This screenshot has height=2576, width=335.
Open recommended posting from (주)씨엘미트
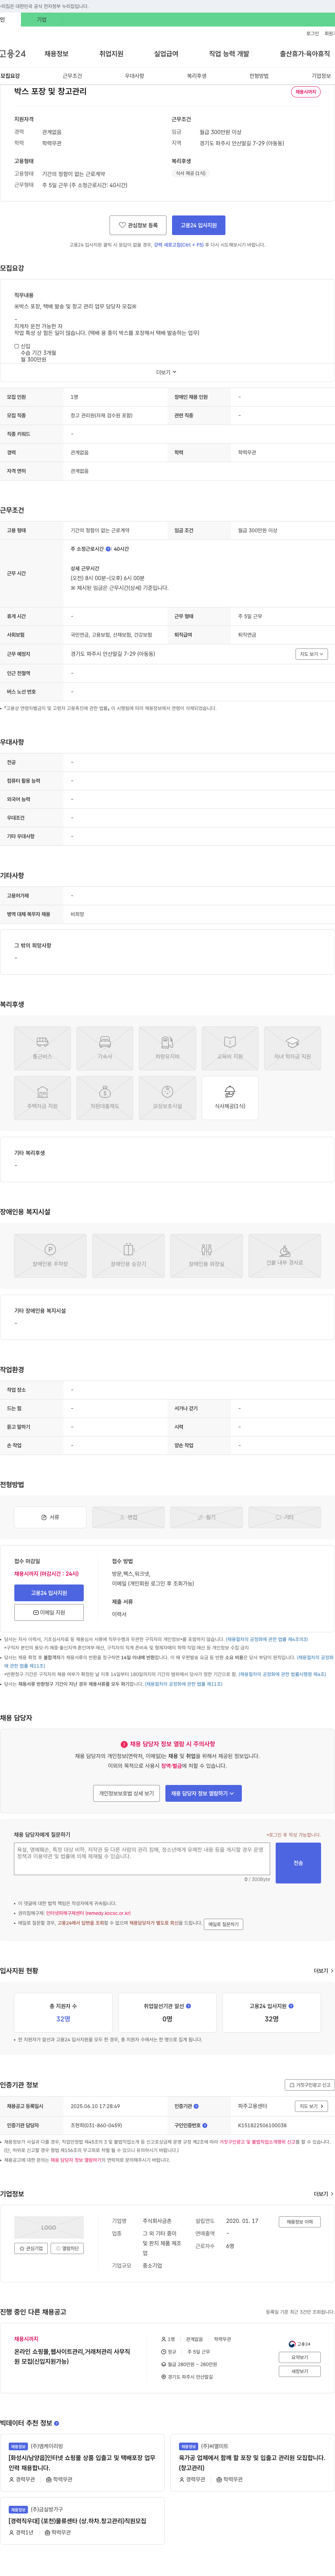(x=252, y=2462)
